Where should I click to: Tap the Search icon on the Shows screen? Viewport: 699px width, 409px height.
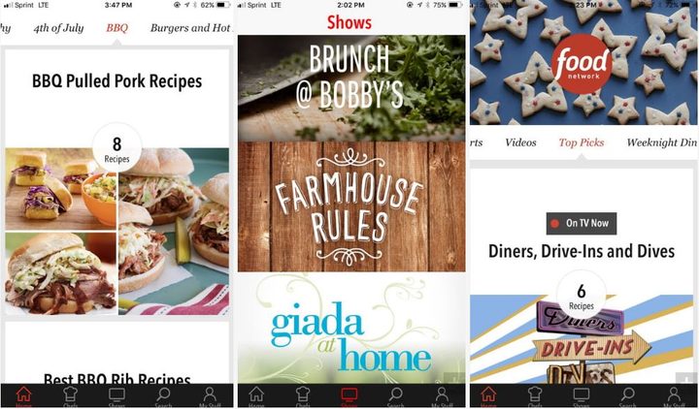pos(395,394)
